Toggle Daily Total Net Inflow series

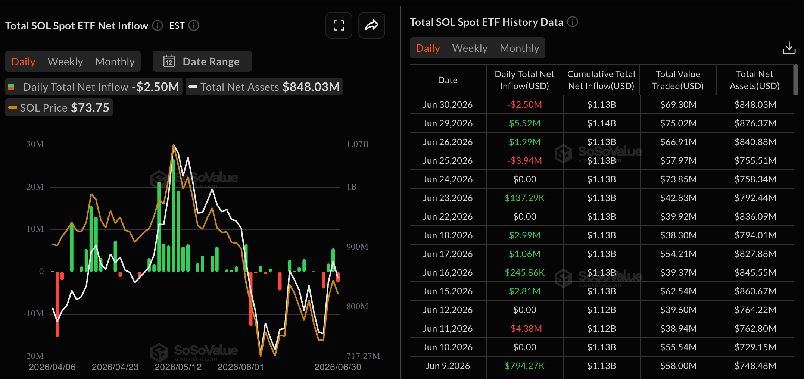(94, 87)
